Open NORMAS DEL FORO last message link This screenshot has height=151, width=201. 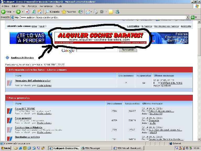coord(171,83)
